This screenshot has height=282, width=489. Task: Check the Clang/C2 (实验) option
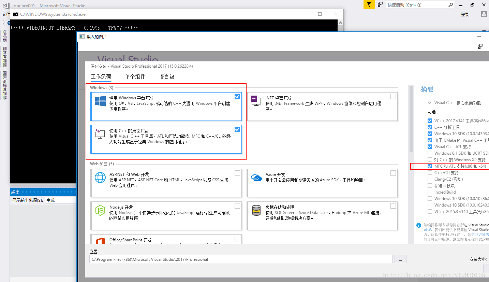(430, 179)
